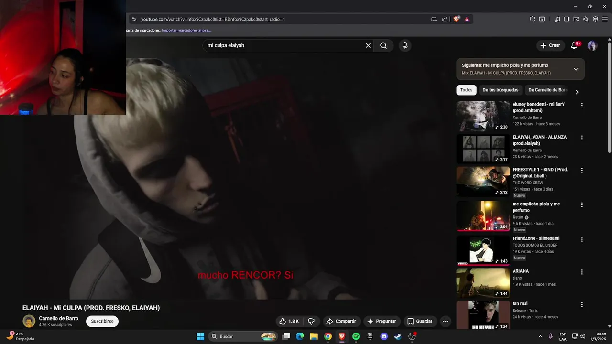Open the Brave Wallet icon
The width and height of the screenshot is (612, 344).
[576, 19]
